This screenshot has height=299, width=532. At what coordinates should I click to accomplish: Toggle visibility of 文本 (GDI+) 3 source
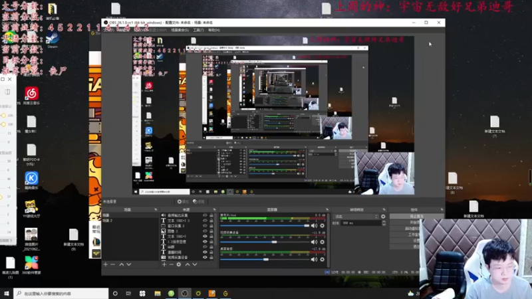pyautogui.click(x=205, y=221)
